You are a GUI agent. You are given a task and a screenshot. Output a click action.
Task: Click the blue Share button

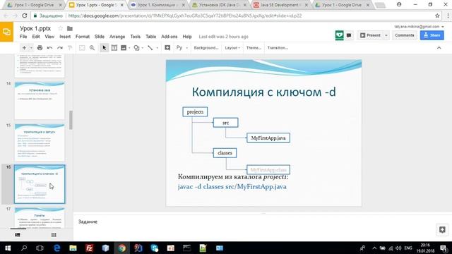pyautogui.click(x=432, y=35)
